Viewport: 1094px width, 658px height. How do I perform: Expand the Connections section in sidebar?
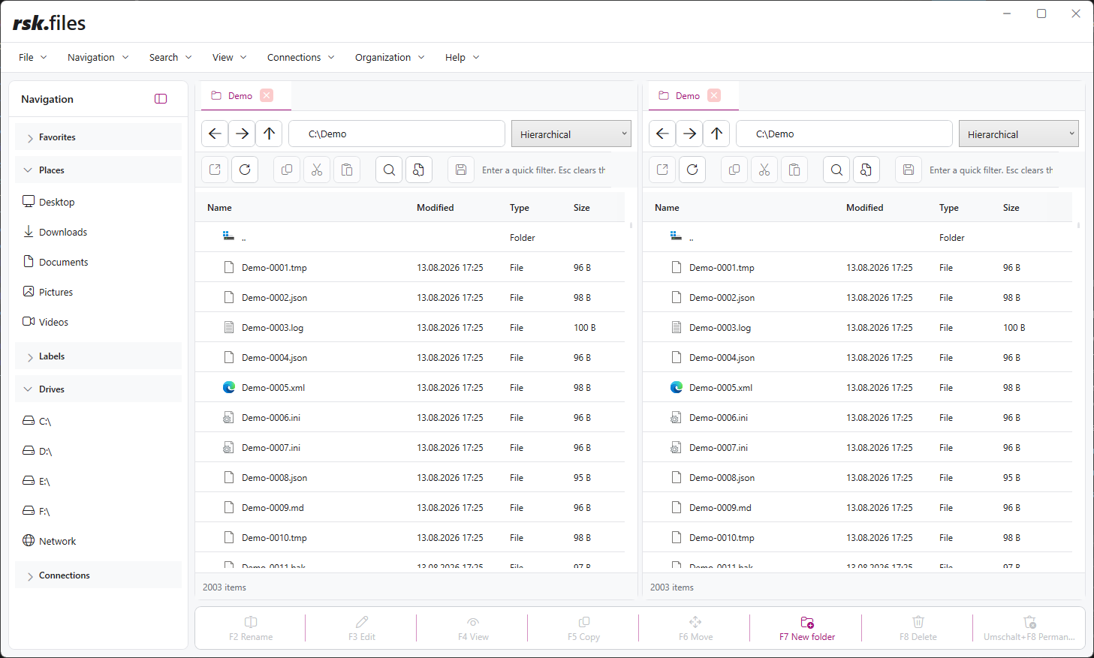click(x=98, y=575)
